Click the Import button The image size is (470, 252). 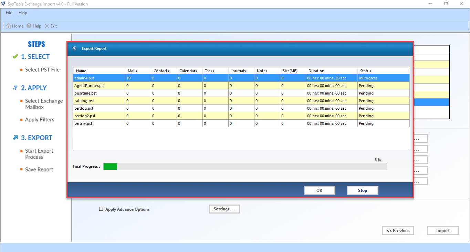coord(443,231)
